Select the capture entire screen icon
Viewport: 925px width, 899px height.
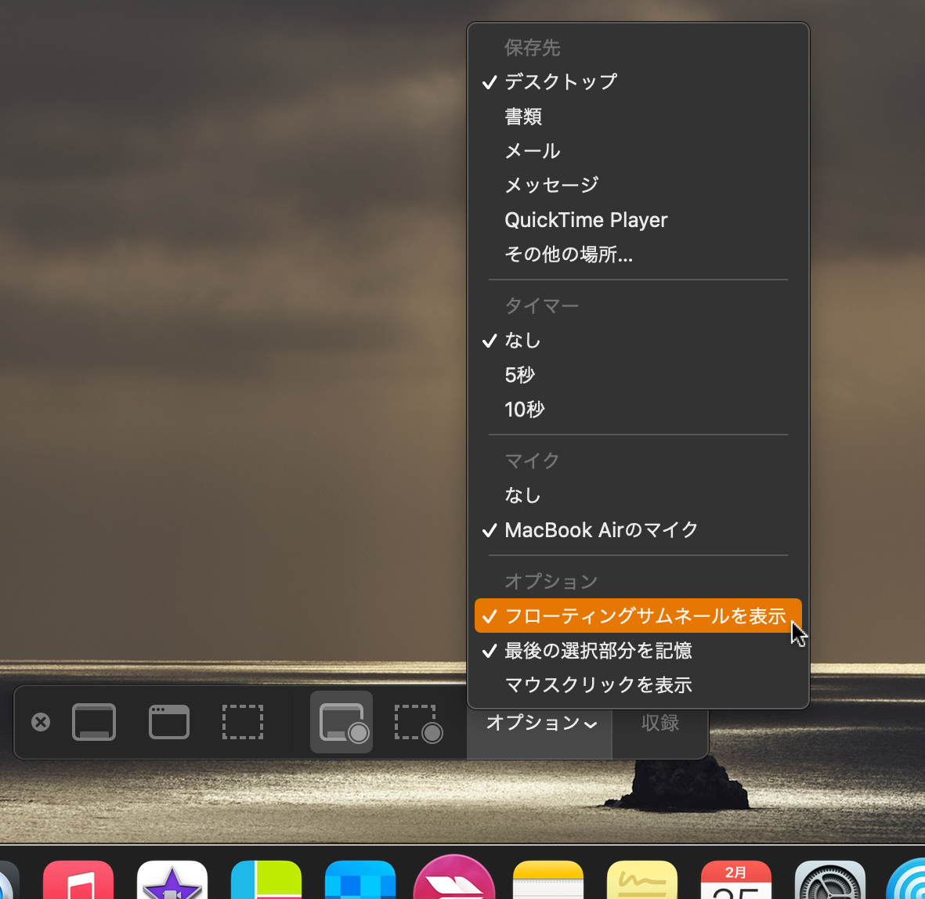point(94,722)
